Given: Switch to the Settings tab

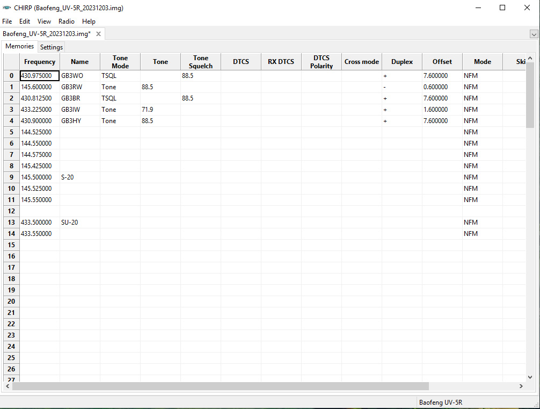Looking at the screenshot, I should click(52, 47).
